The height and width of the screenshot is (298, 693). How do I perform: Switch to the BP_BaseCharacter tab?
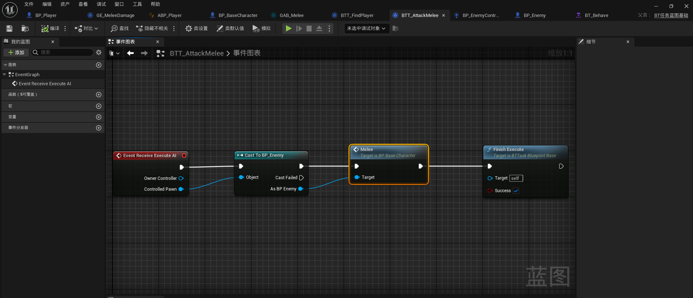tap(238, 16)
